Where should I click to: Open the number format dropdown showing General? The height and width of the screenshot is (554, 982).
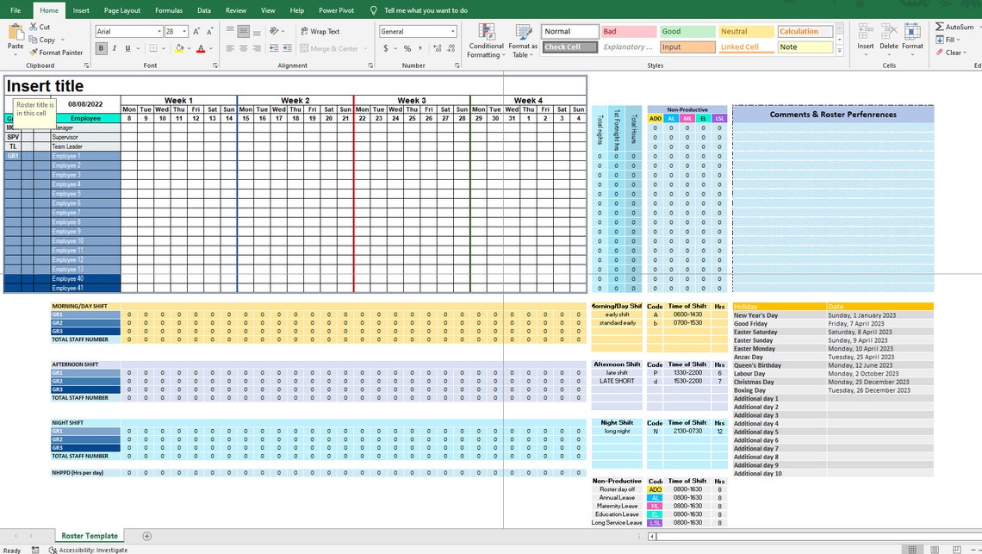(418, 30)
